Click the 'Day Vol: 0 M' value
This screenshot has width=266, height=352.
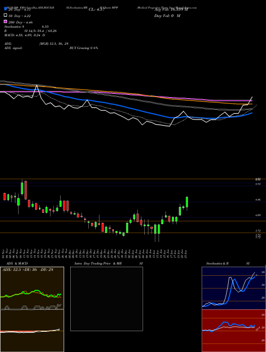[x=167, y=15]
